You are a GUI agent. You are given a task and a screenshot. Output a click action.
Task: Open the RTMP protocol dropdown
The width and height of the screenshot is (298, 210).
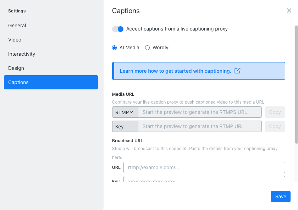[x=125, y=112]
